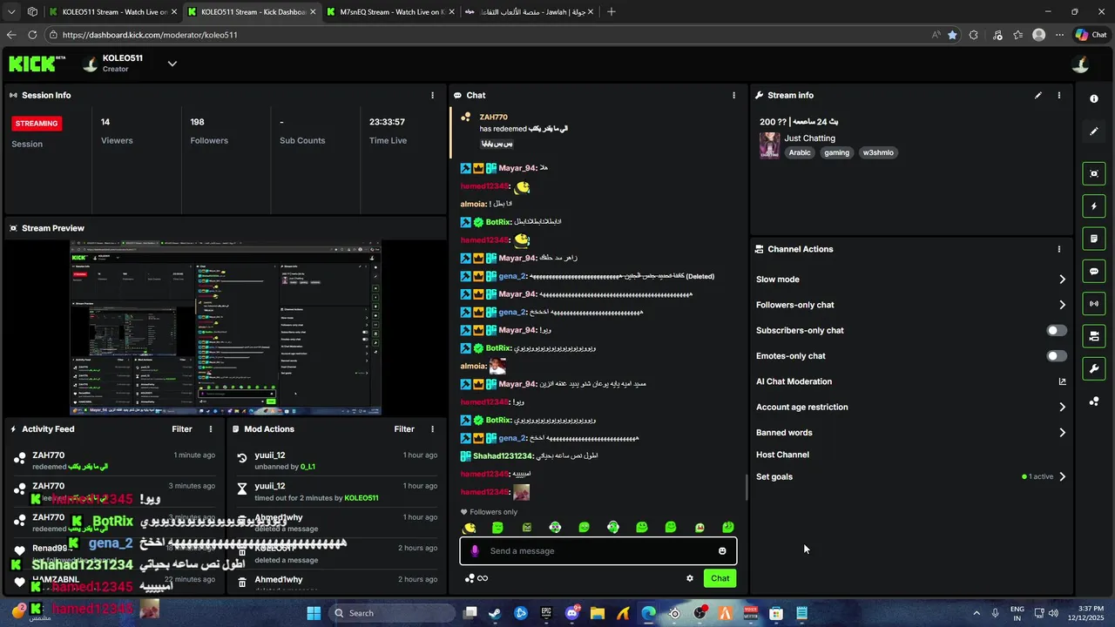1115x627 pixels.
Task: Open chat settings gear icon
Action: click(690, 578)
